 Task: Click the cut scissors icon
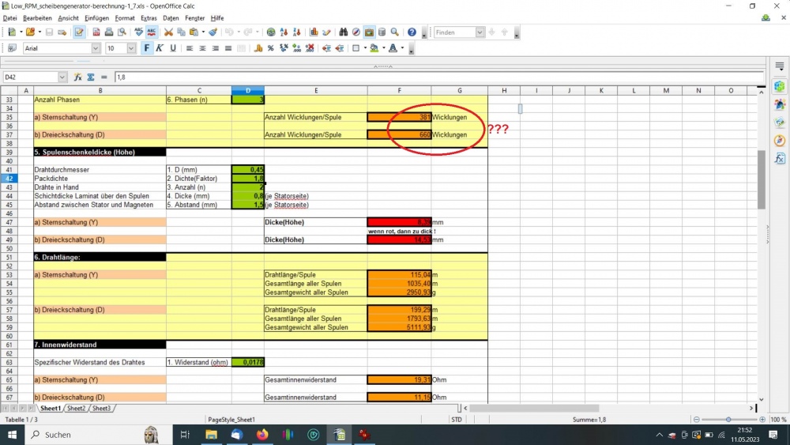coord(168,32)
